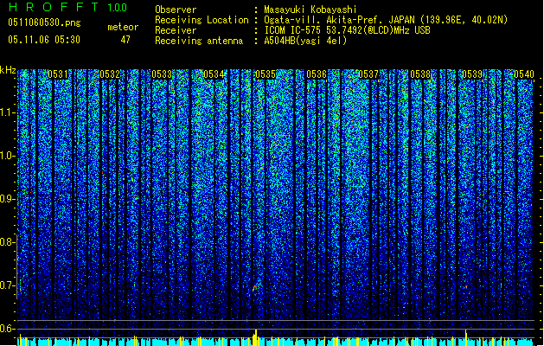Click the Receiving Location label

click(x=202, y=20)
